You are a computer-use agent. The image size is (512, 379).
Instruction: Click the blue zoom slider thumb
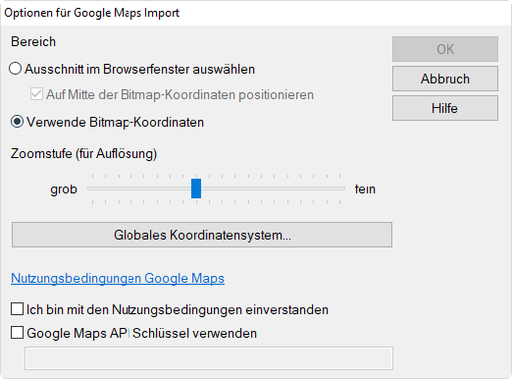(x=196, y=189)
